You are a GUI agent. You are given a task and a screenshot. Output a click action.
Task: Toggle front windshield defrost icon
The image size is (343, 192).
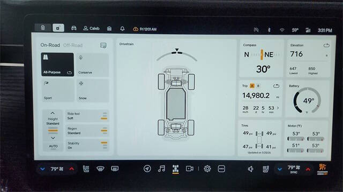tap(100, 169)
